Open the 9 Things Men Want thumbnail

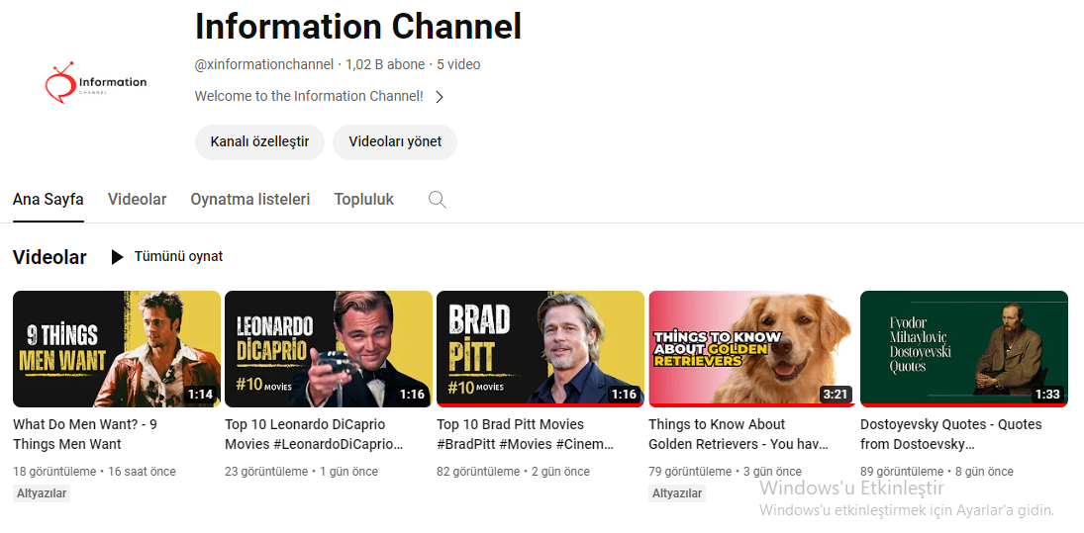pyautogui.click(x=117, y=349)
